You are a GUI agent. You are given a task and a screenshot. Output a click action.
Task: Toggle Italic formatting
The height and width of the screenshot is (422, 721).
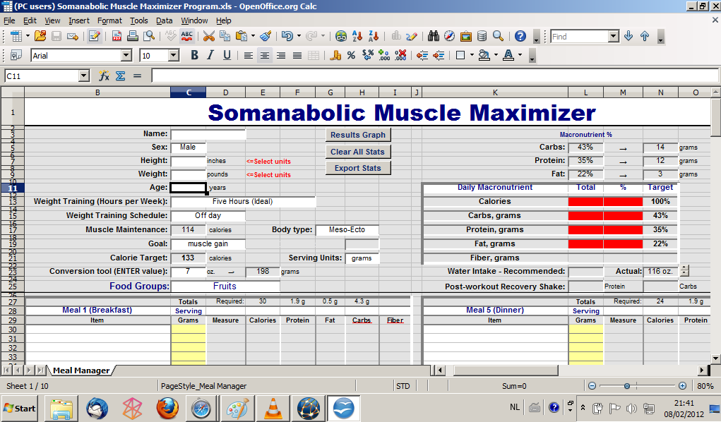[210, 55]
